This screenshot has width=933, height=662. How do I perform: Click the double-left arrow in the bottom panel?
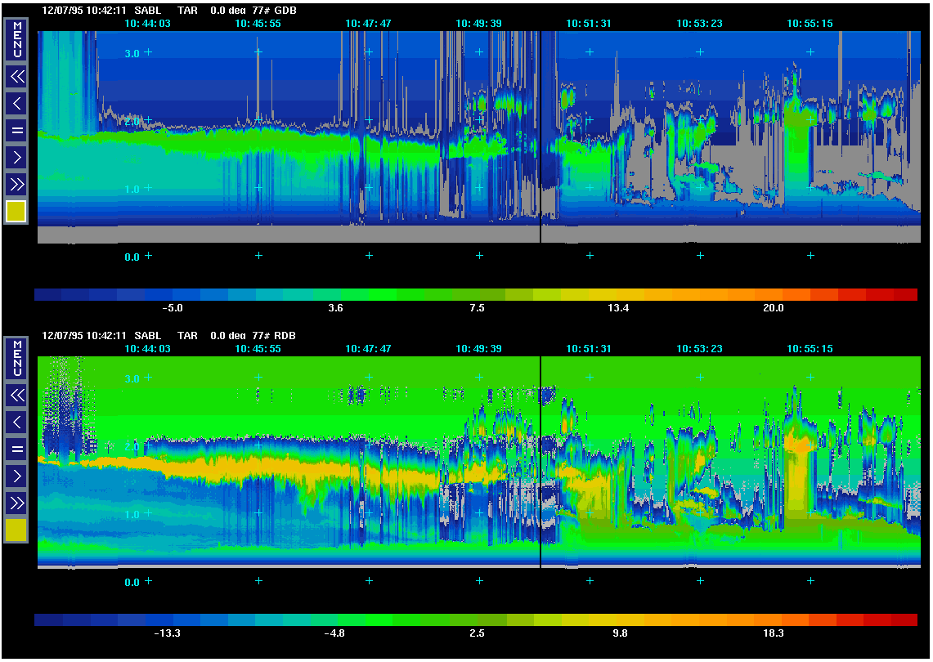point(17,396)
